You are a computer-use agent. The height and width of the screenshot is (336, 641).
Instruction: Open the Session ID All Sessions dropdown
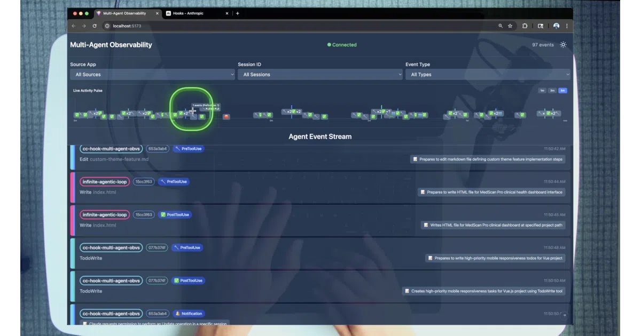[x=320, y=75]
